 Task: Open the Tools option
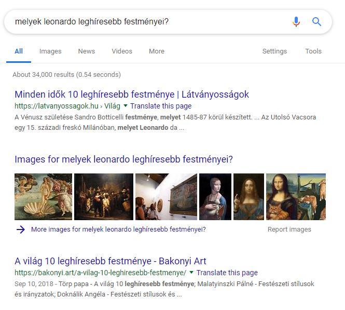click(313, 51)
